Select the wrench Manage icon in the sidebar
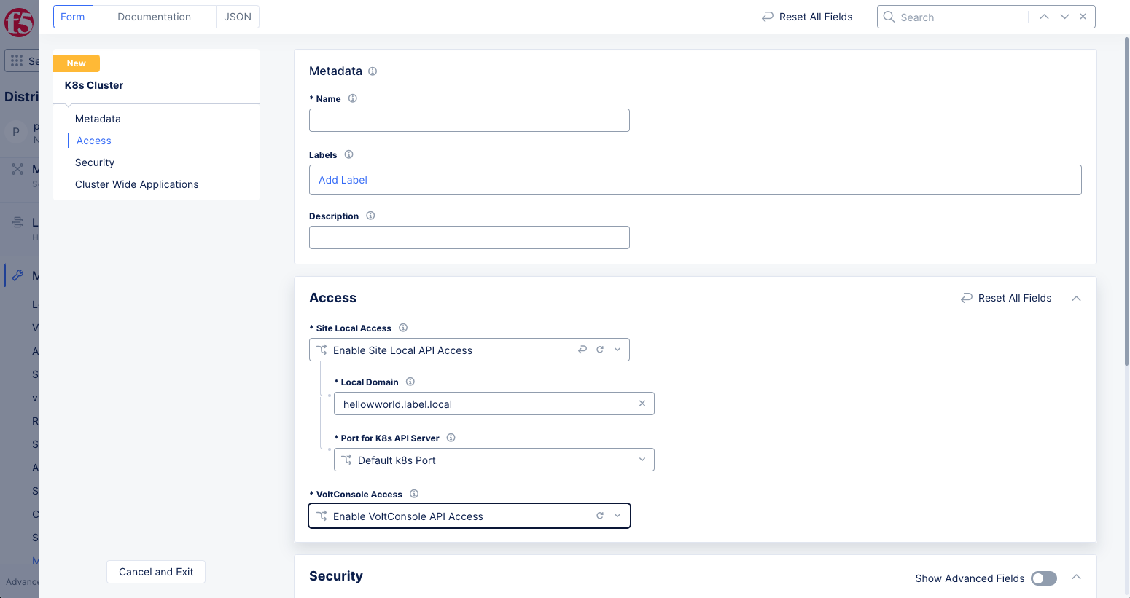This screenshot has width=1130, height=598. (x=20, y=275)
